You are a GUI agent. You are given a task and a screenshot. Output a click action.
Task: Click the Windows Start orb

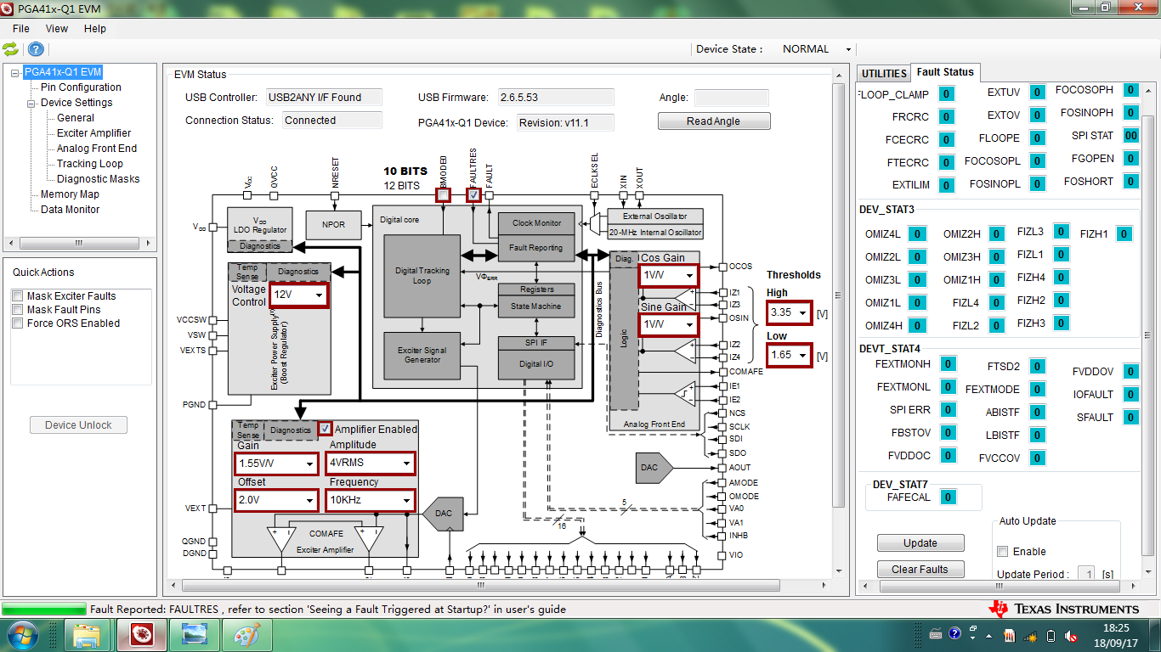click(x=22, y=635)
